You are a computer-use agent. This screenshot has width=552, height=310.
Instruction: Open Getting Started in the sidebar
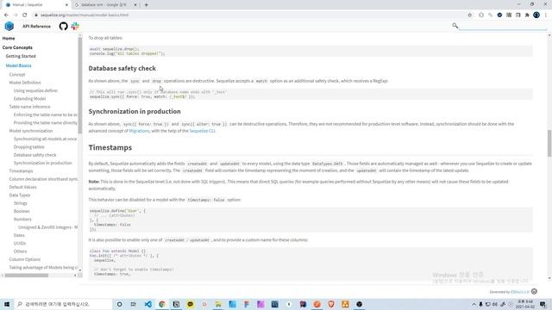tap(21, 56)
